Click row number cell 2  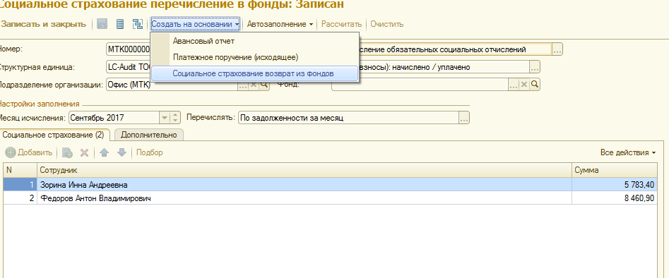click(x=20, y=198)
